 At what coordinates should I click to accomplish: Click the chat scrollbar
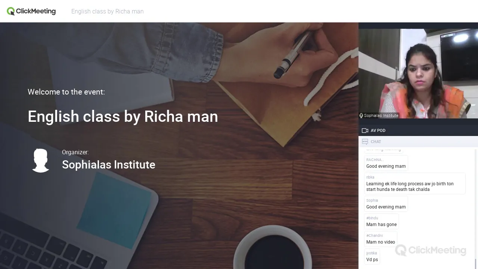(476, 208)
